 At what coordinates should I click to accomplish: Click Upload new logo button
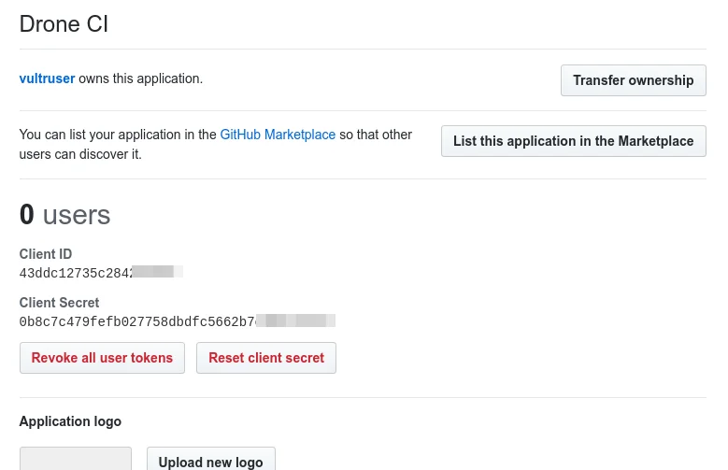(210, 462)
